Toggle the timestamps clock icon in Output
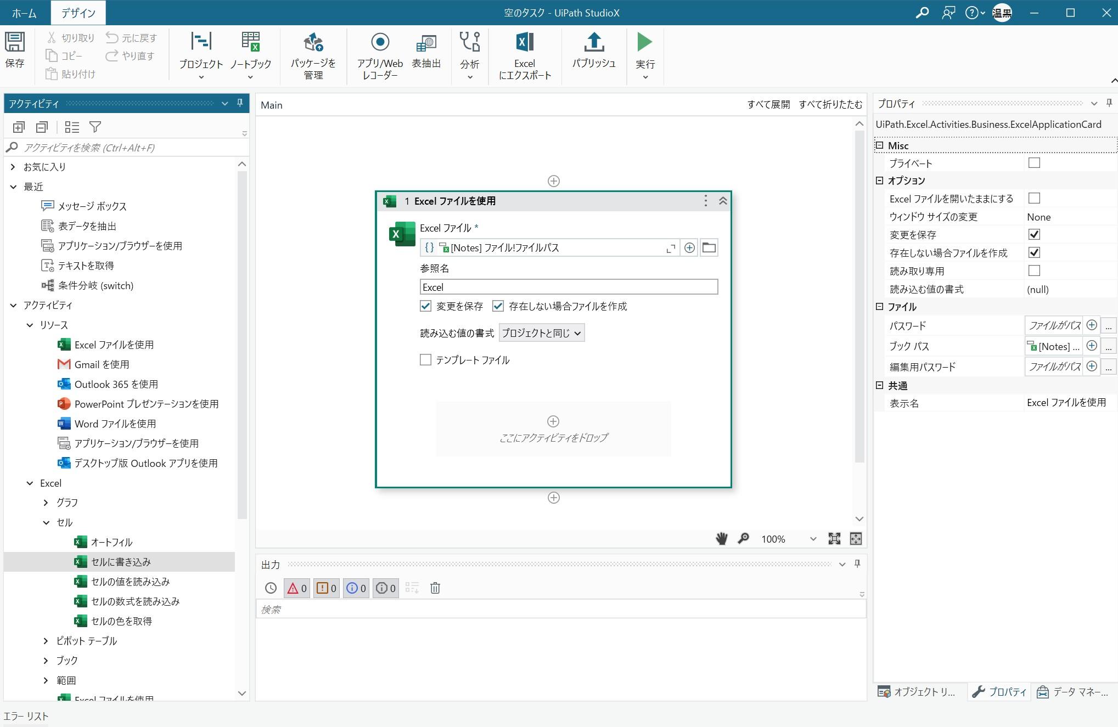Image resolution: width=1118 pixels, height=727 pixels. coord(271,588)
